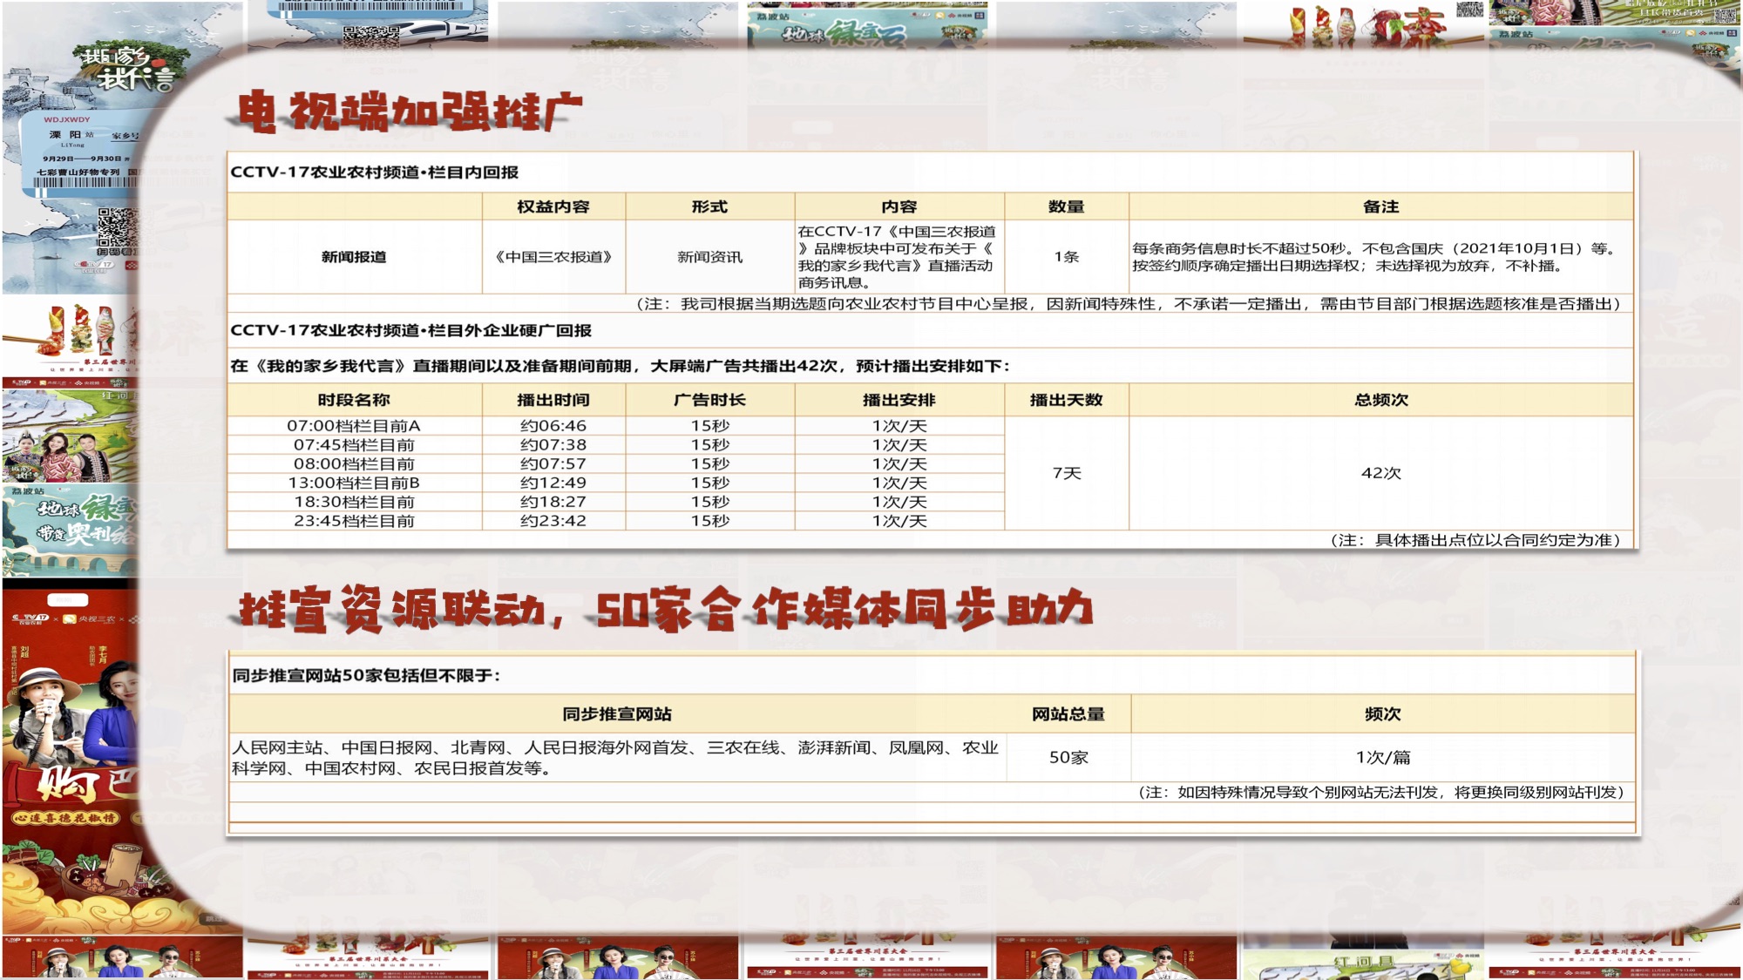Select the 权益内容 column header

(553, 206)
